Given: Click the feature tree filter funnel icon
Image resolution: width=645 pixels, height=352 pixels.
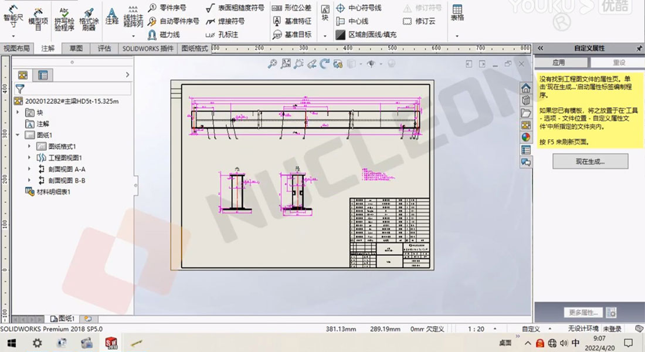Looking at the screenshot, I should (20, 89).
